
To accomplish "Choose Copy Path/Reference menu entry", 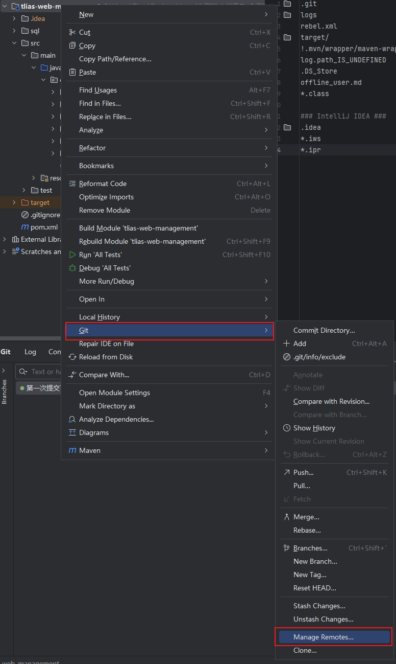I will pos(168,59).
